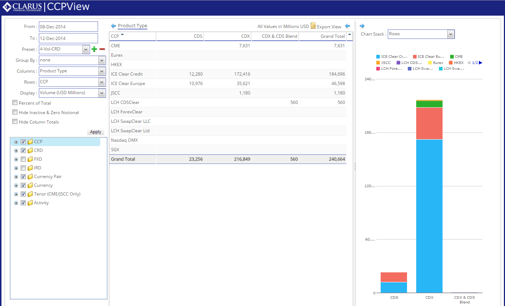This screenshot has height=306, width=505.
Task: Click the Product Type title link
Action: point(133,26)
